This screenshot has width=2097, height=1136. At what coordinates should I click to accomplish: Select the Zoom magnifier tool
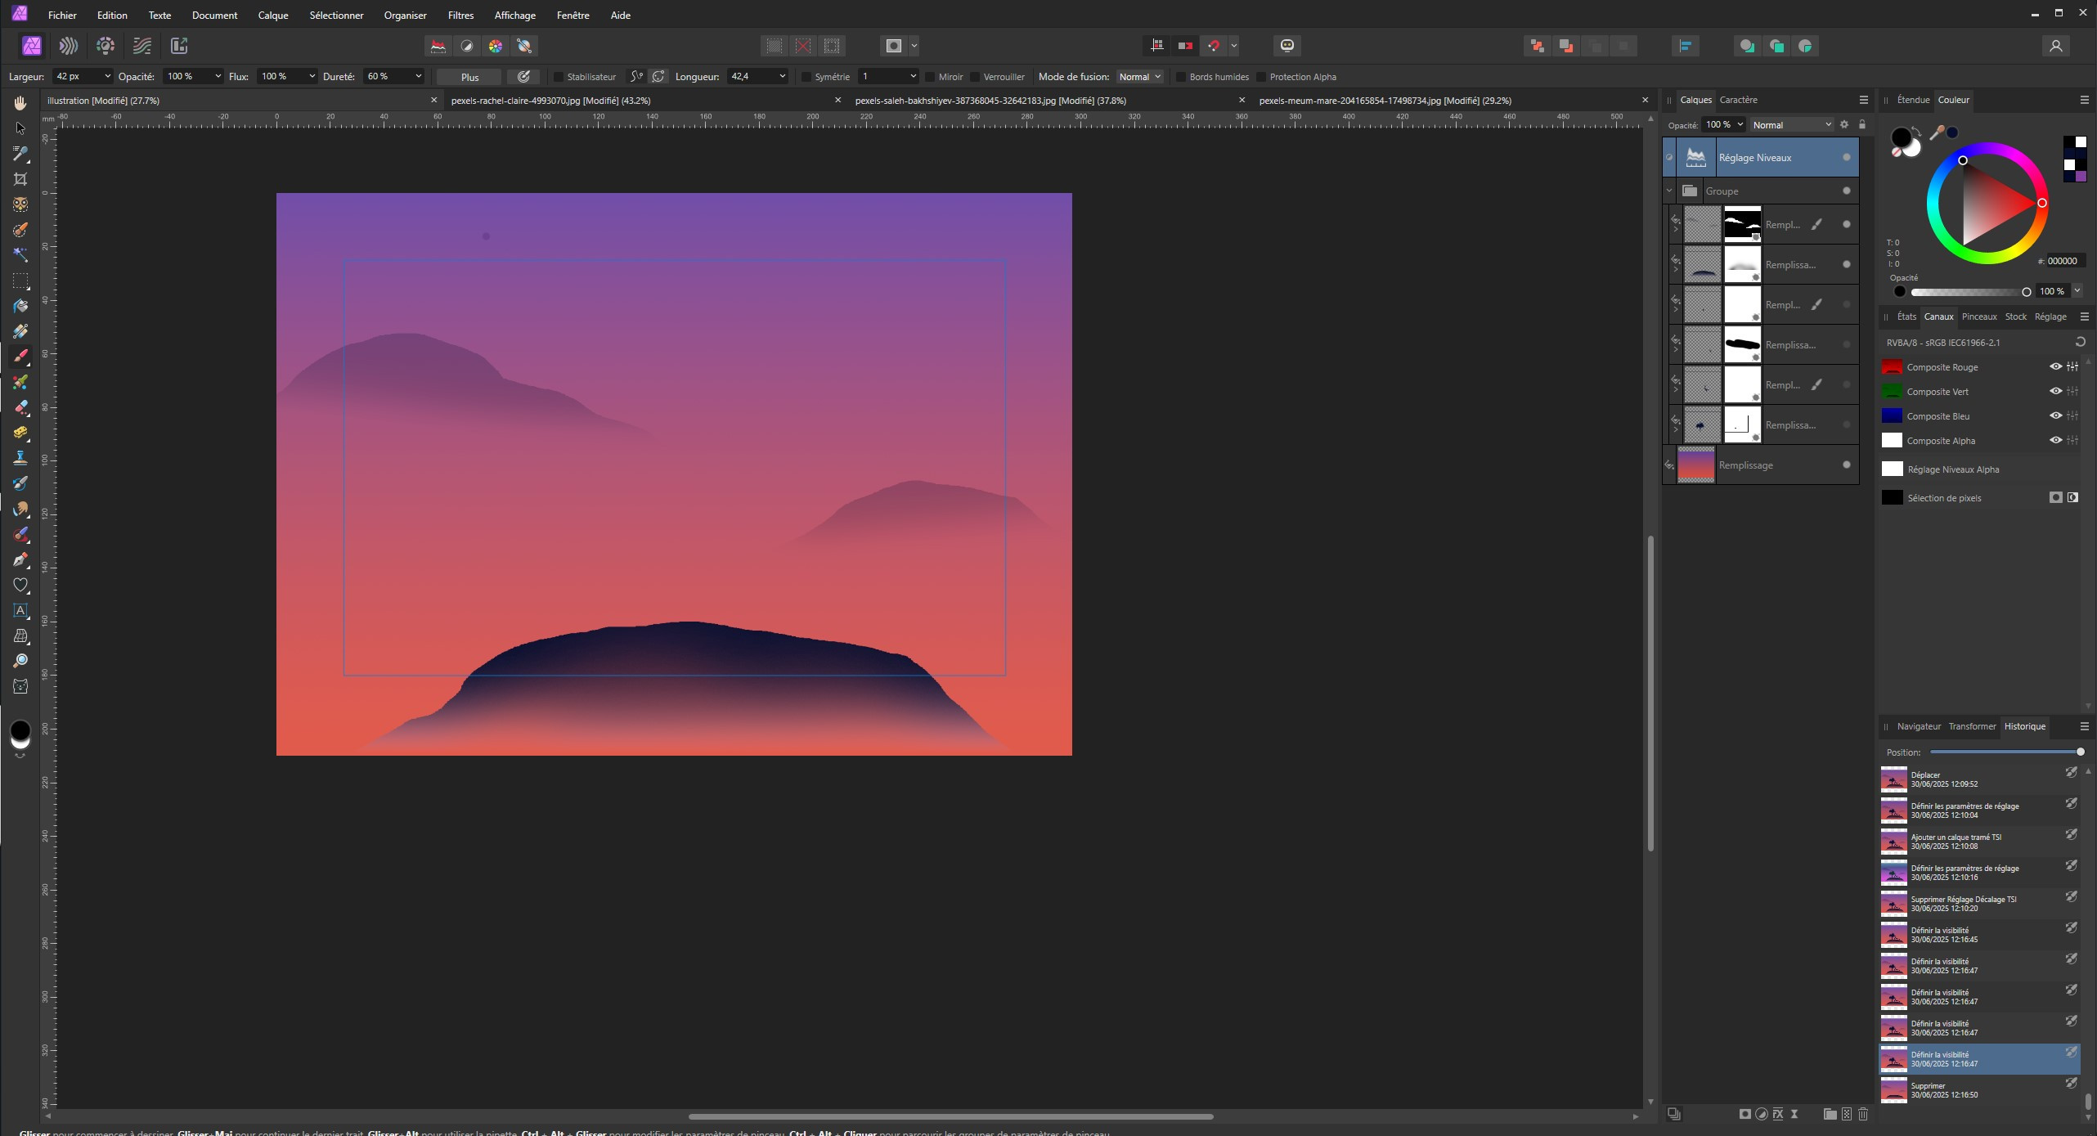20,661
